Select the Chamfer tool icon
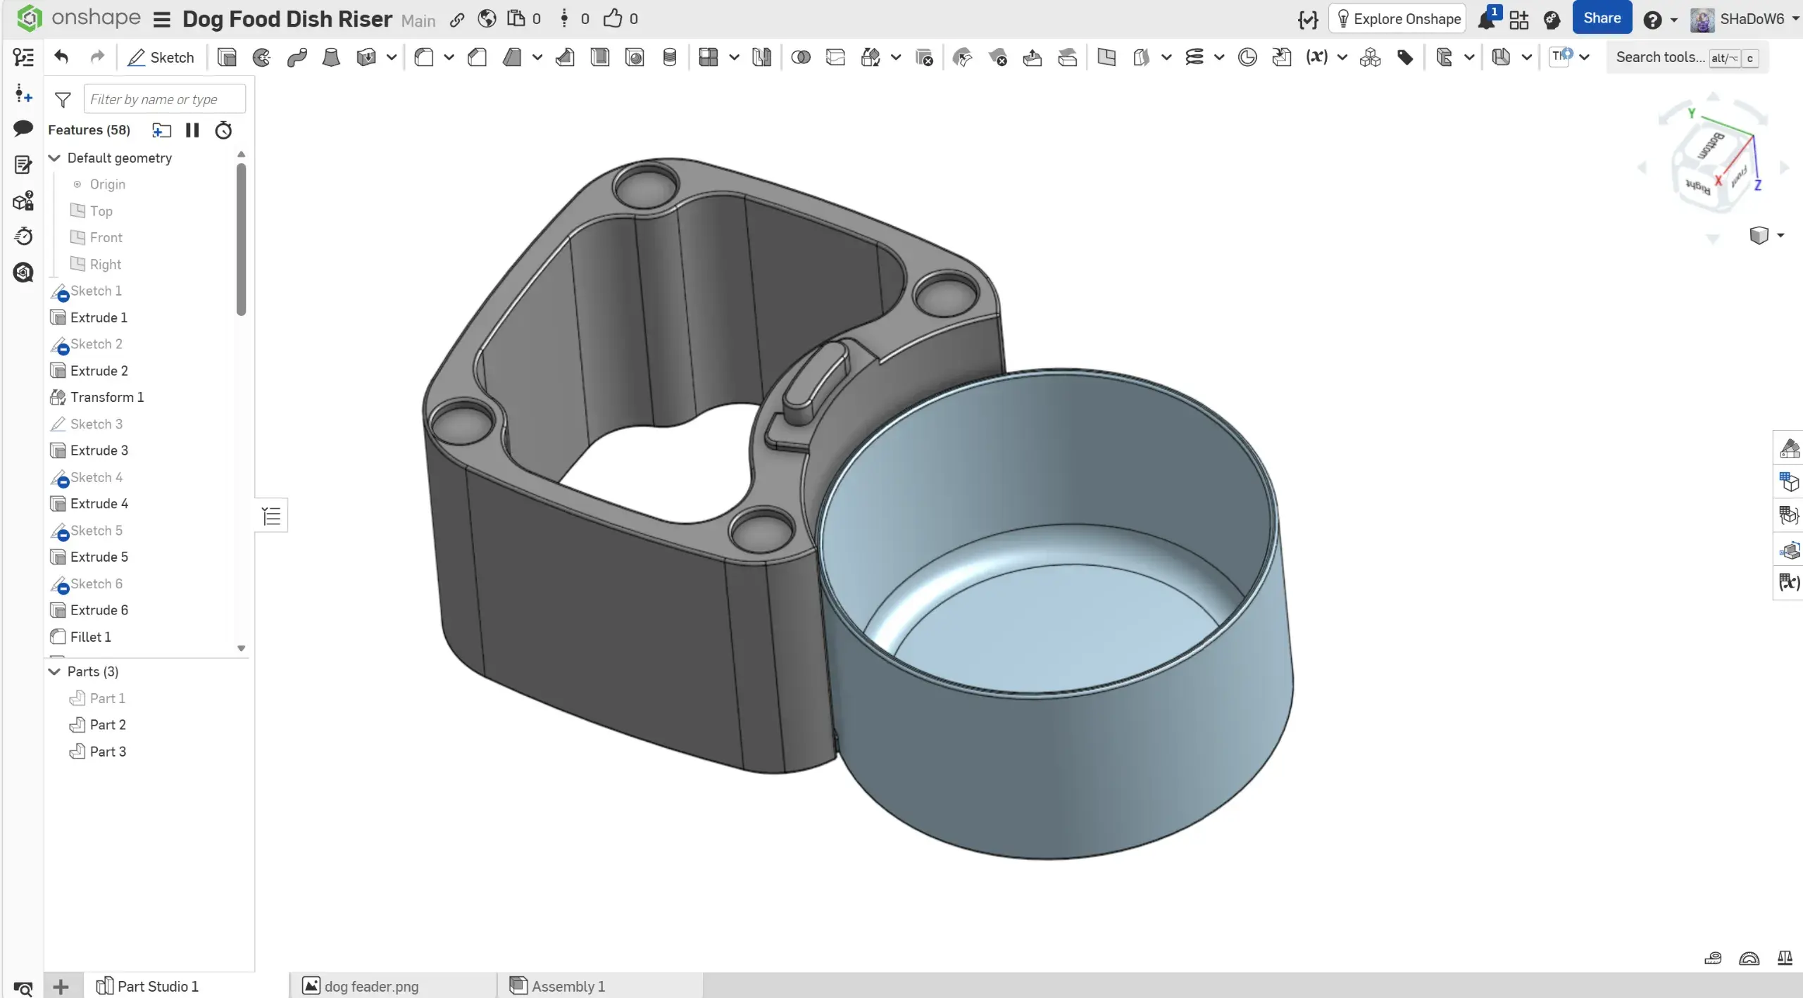 click(x=478, y=57)
